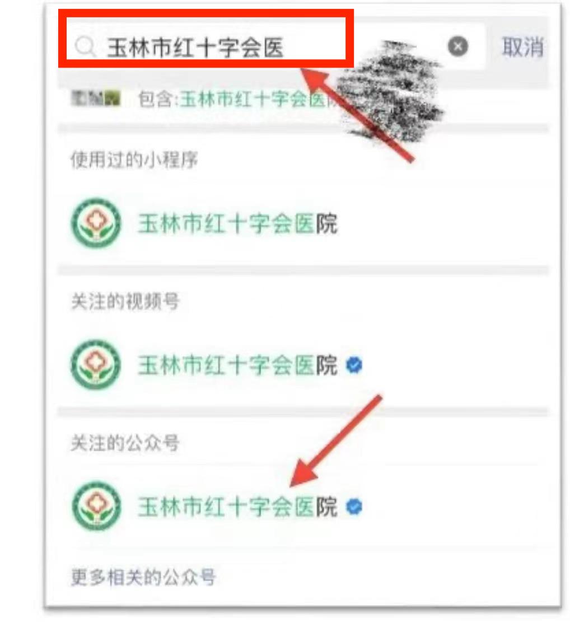Click the red arrow pointing to official account

coord(336,442)
